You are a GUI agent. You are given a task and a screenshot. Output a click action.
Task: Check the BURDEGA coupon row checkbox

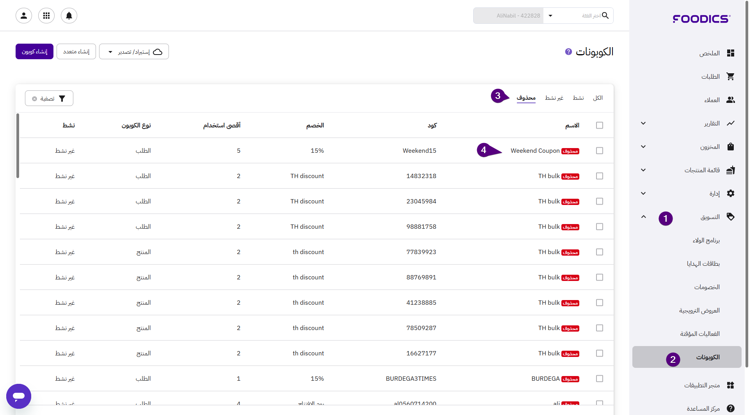tap(600, 379)
